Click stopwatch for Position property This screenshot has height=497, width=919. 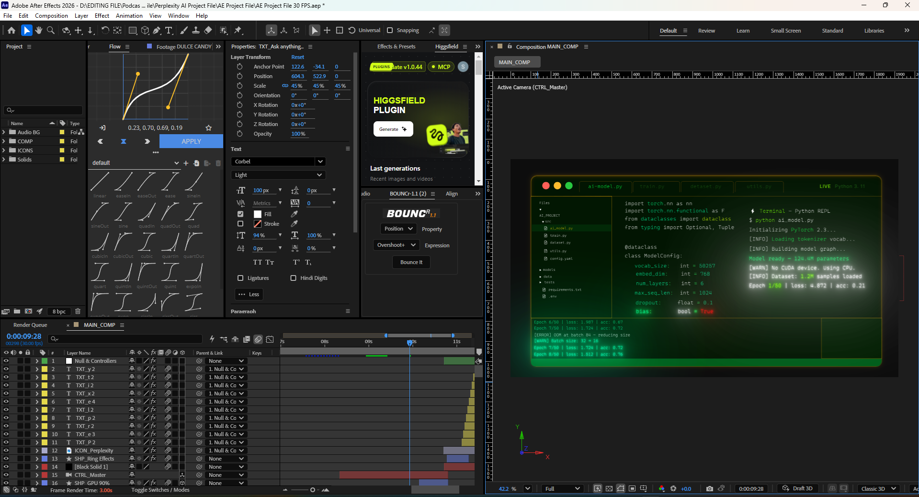pos(239,76)
